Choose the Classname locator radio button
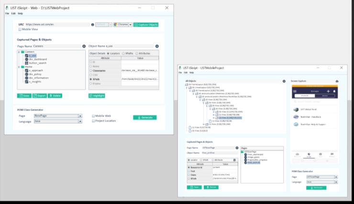This screenshot has width=354, height=204. pos(91,70)
